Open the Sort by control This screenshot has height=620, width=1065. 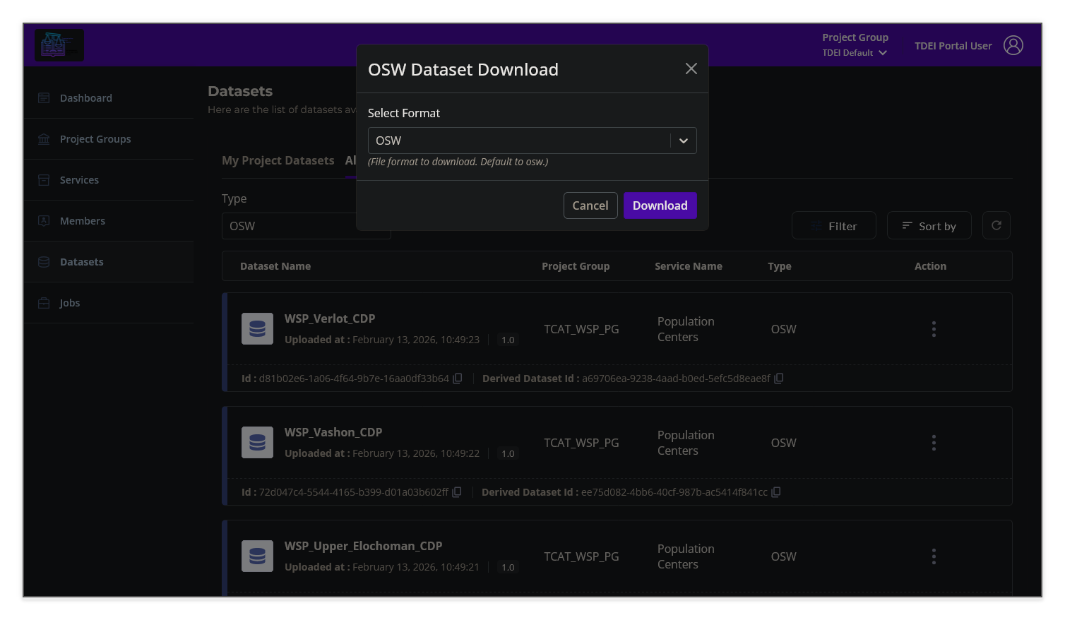tap(929, 225)
